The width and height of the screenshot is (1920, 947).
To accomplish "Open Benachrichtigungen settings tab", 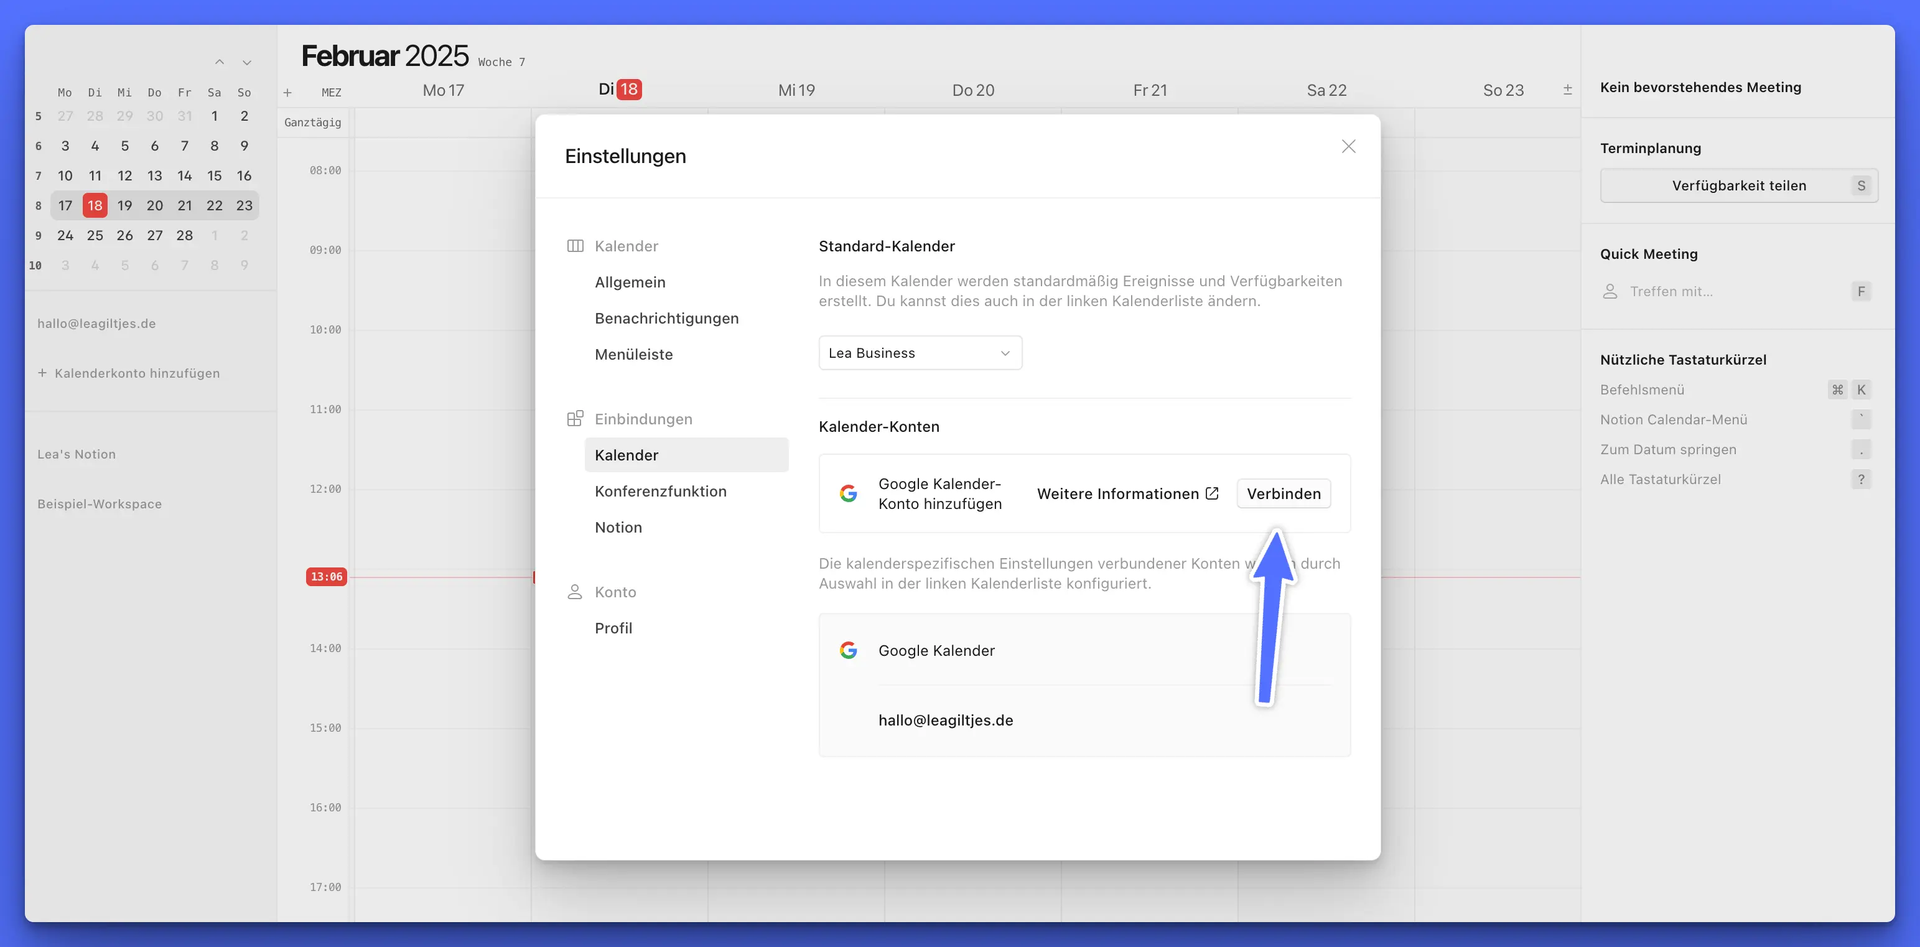I will (x=666, y=319).
